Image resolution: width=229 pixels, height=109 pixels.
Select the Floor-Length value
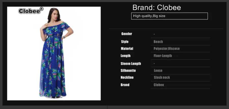pos(163,56)
